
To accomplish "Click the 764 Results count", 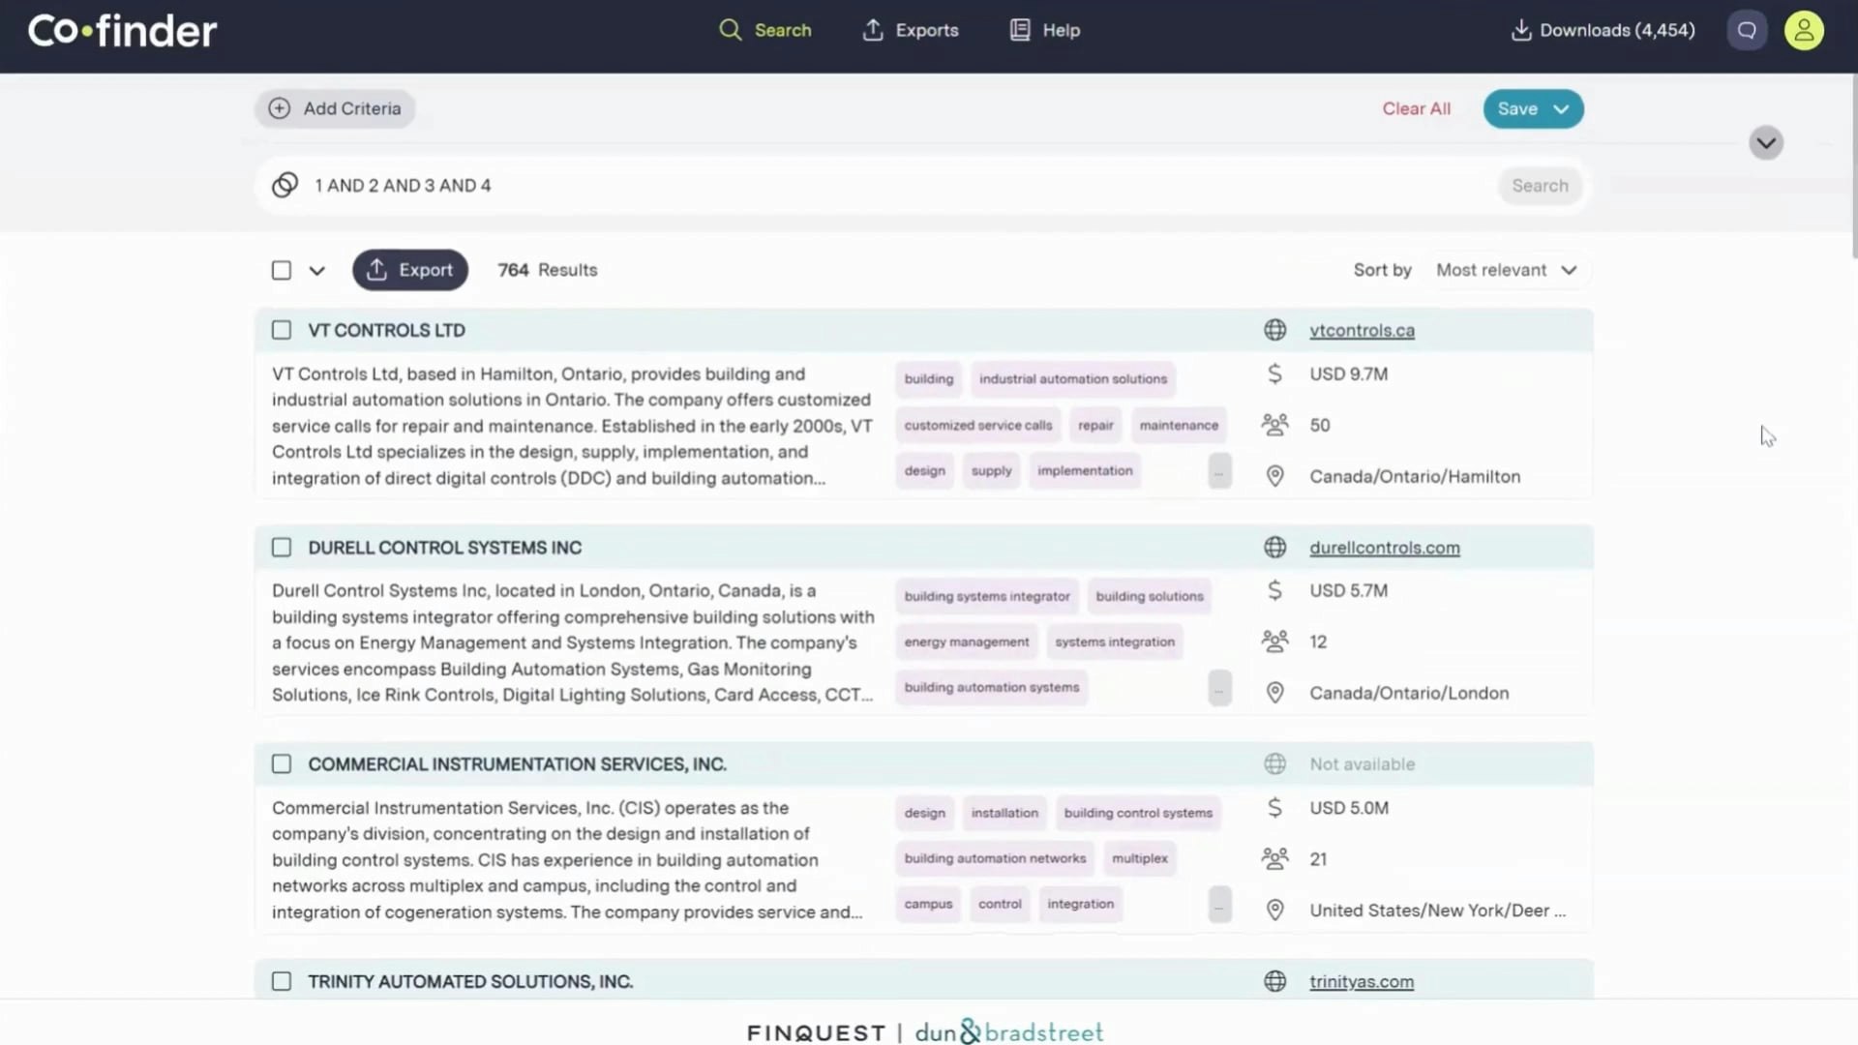I will [547, 270].
